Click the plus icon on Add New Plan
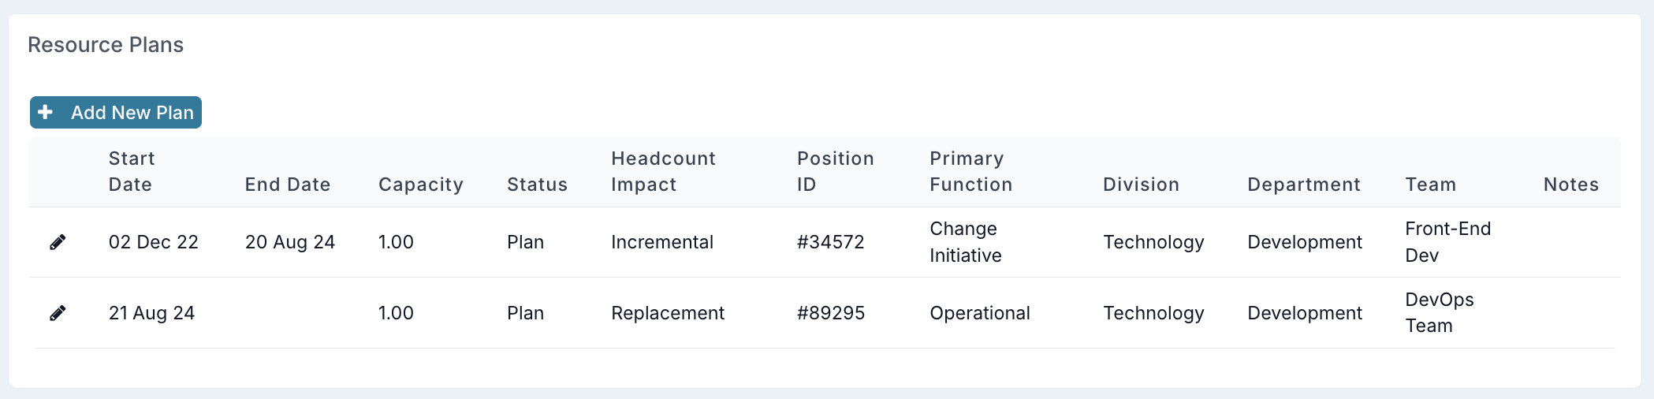Screen dimensions: 1654x399 pyautogui.click(x=46, y=112)
